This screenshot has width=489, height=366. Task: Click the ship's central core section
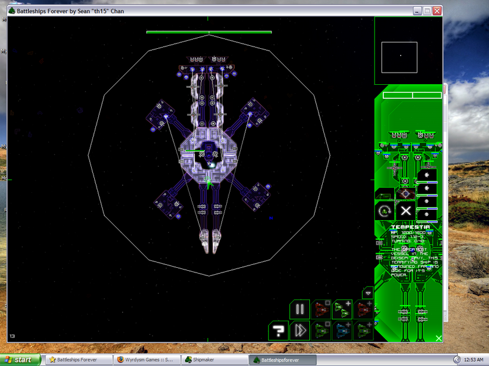[x=208, y=156]
